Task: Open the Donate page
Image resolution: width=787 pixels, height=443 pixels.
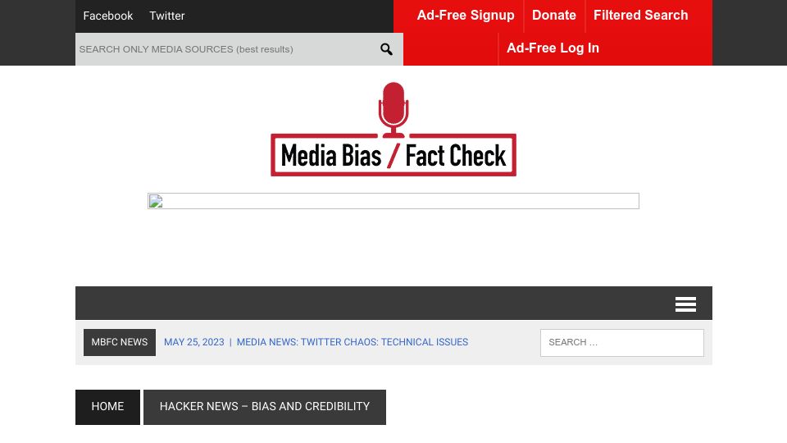Action: point(554,16)
